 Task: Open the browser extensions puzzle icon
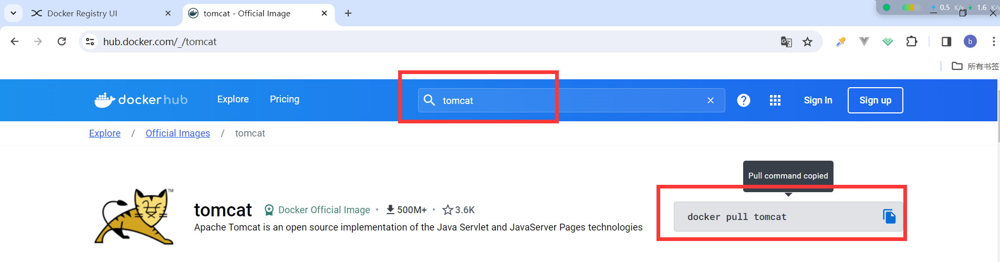(x=912, y=41)
